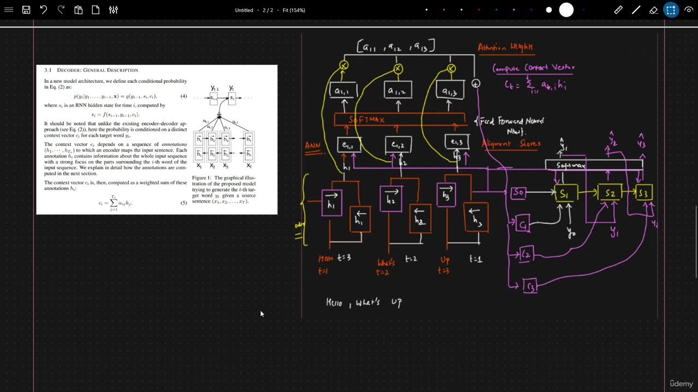This screenshot has width=698, height=392.
Task: Redo the undone stroke
Action: pos(61,10)
